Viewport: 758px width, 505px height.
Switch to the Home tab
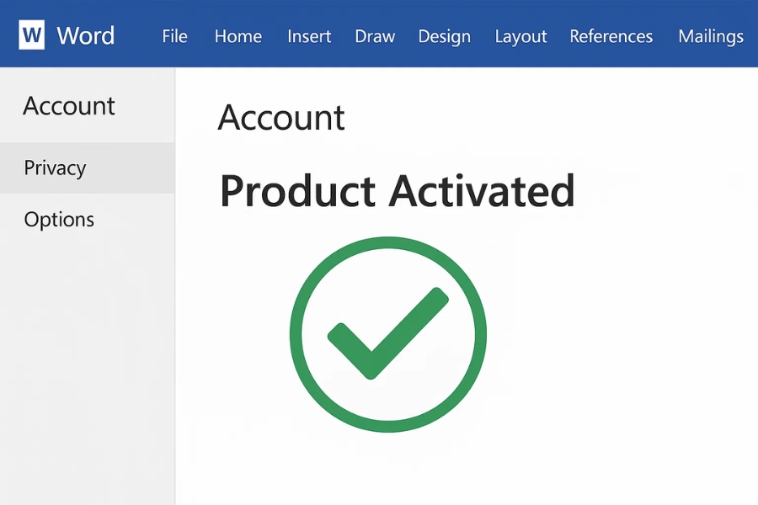(238, 37)
